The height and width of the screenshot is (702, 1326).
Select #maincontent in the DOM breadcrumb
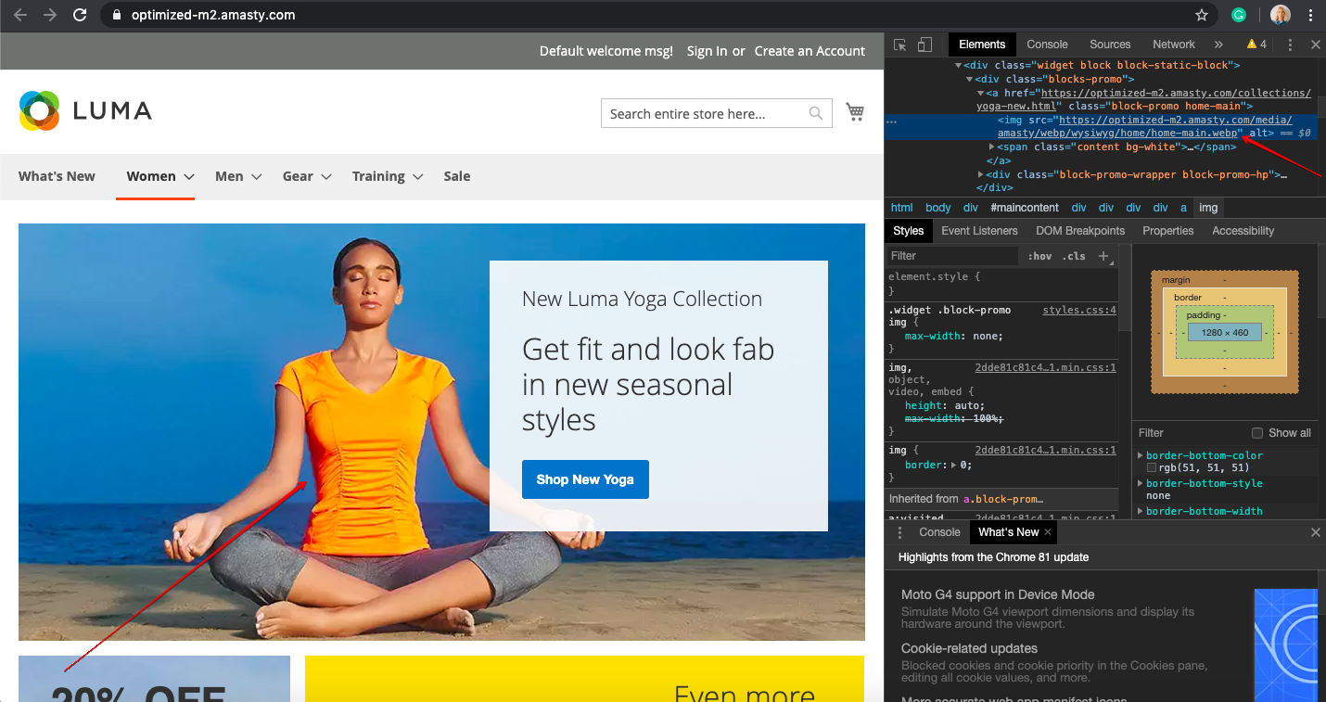(1024, 208)
